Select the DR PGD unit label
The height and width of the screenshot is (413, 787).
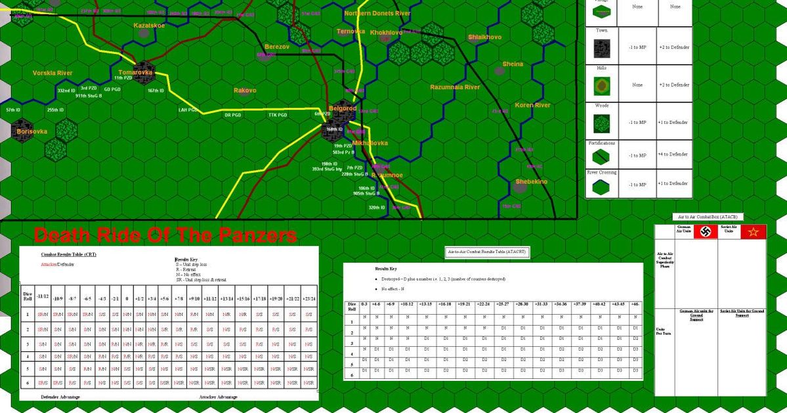[x=233, y=115]
